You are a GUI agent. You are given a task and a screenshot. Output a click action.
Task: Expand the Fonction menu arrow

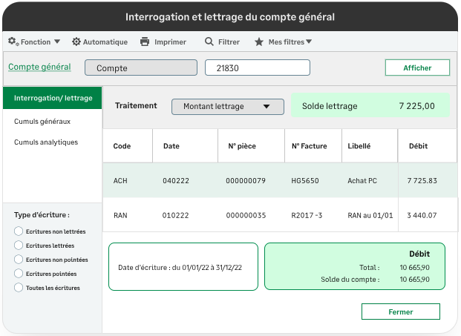(57, 42)
